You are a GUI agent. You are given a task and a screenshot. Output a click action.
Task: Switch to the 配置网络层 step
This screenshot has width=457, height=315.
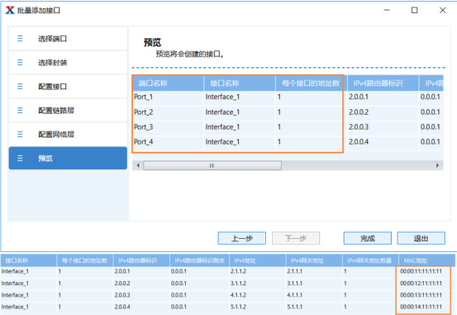click(68, 134)
